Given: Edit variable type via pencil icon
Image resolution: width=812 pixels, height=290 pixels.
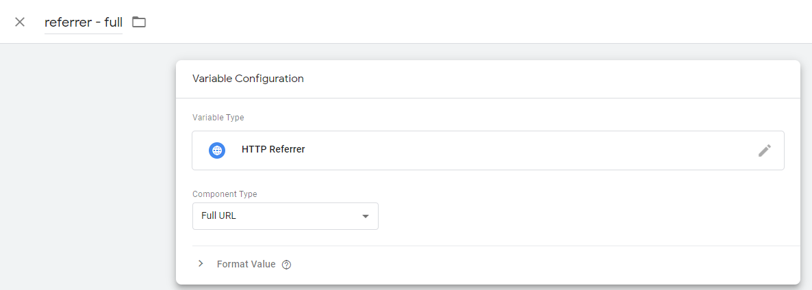Looking at the screenshot, I should 764,150.
